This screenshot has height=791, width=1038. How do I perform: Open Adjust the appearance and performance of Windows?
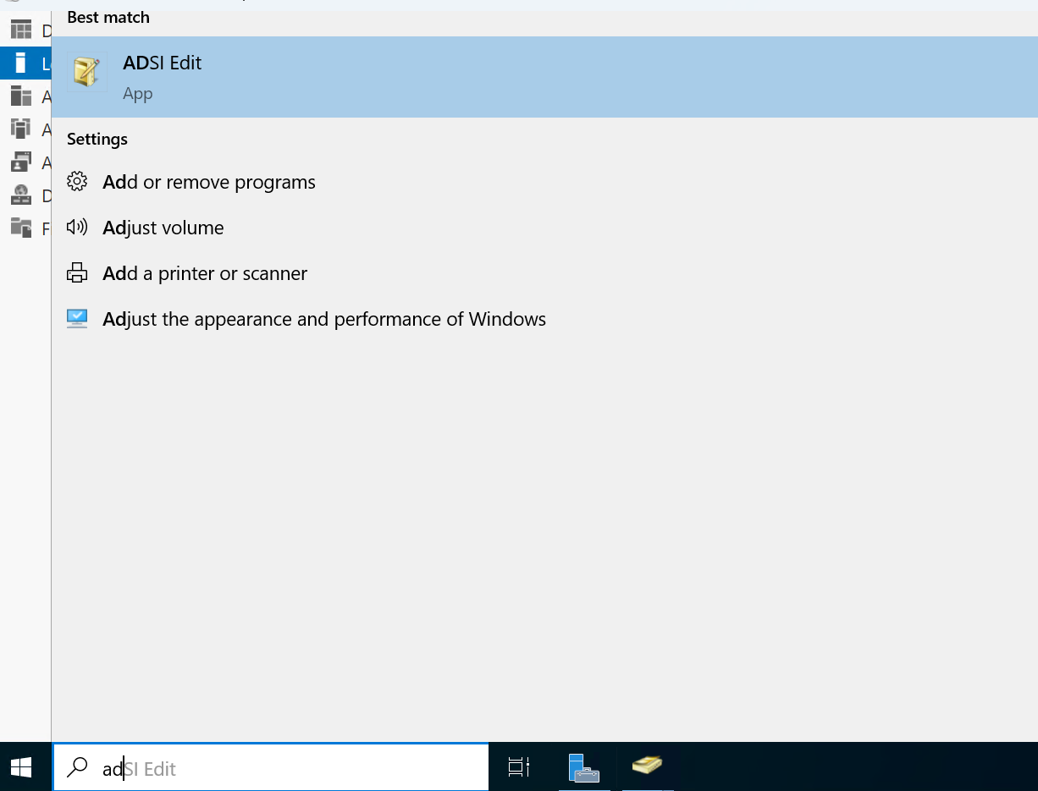point(544,319)
